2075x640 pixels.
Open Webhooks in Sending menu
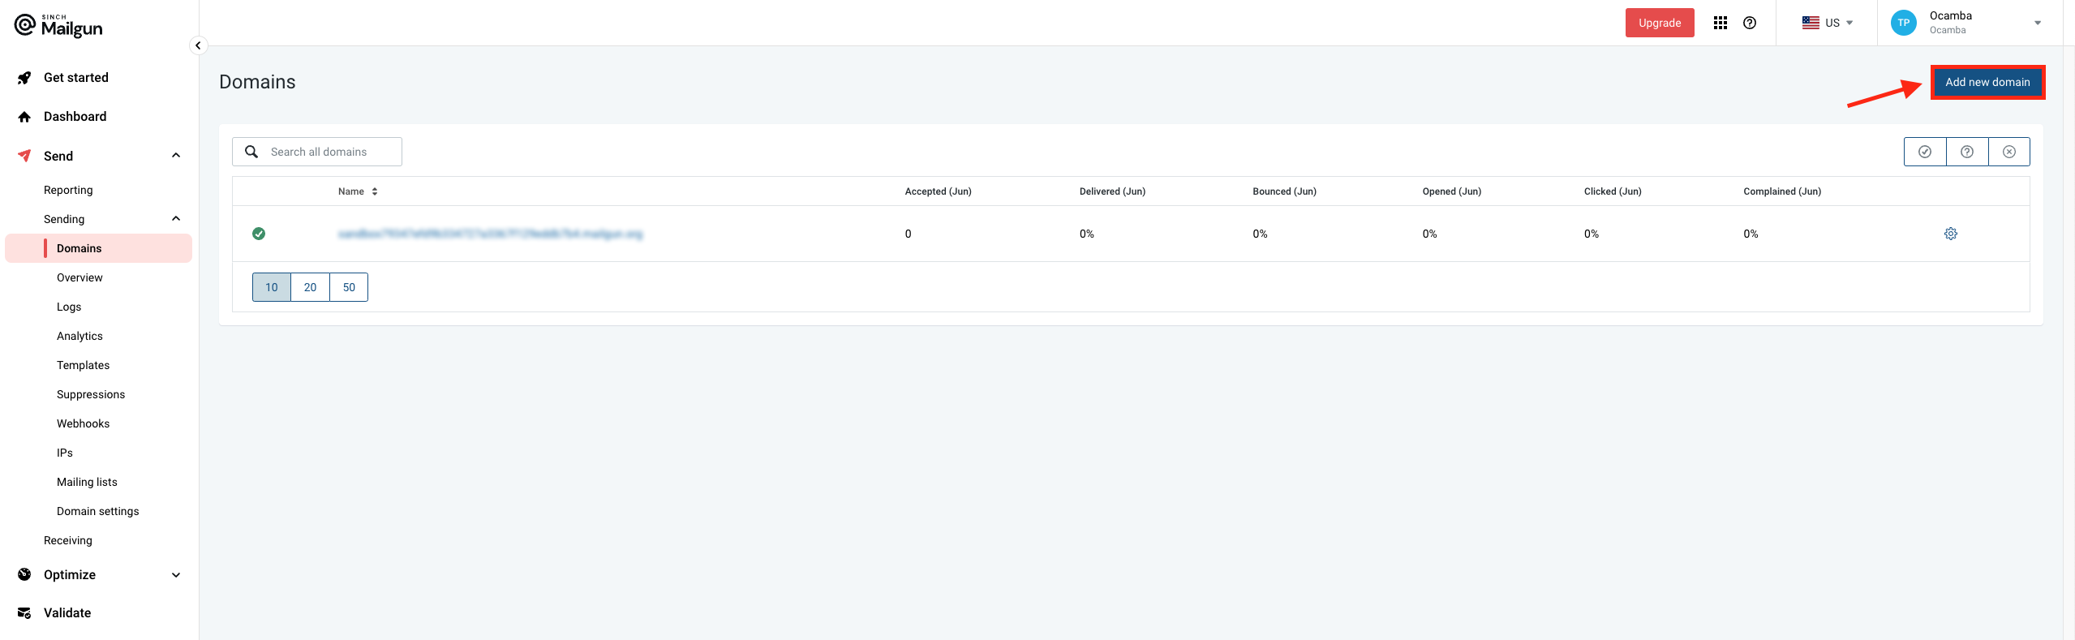83,423
